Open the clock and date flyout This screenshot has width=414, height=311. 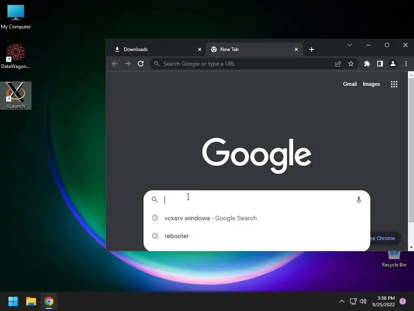tap(383, 301)
